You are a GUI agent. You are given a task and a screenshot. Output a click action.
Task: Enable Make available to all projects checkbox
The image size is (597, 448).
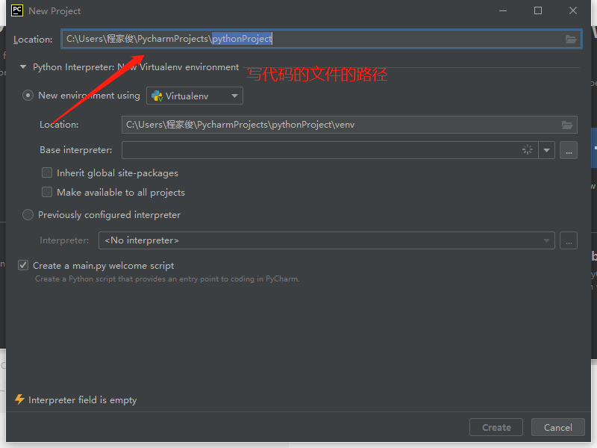[x=47, y=192]
